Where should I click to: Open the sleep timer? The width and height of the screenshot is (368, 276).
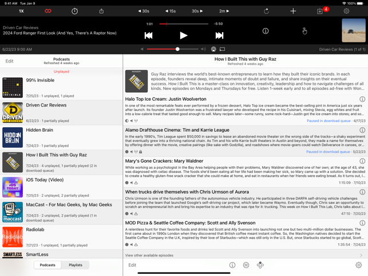74,11
